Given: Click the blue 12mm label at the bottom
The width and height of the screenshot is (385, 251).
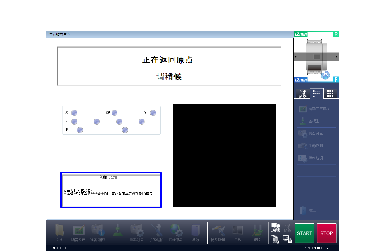Looking at the screenshot, I should pos(300,80).
